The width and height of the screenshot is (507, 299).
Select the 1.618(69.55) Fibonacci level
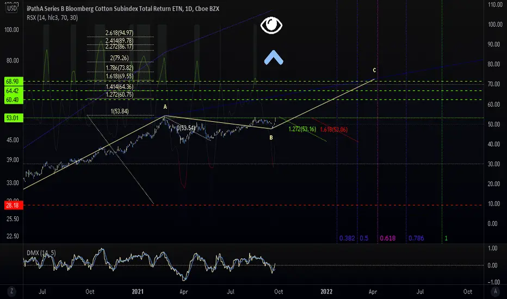[119, 76]
